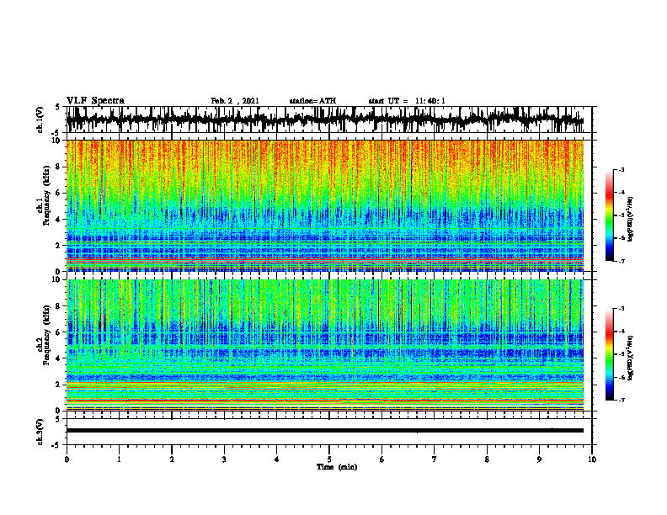Click the ch.1 color scale bar
Image resolution: width=667 pixels, height=515 pixels.
tap(609, 215)
